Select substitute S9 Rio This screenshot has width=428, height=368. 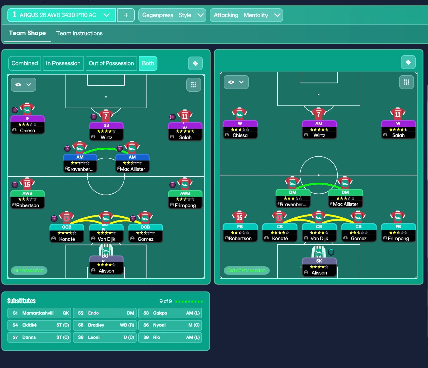[x=170, y=337]
